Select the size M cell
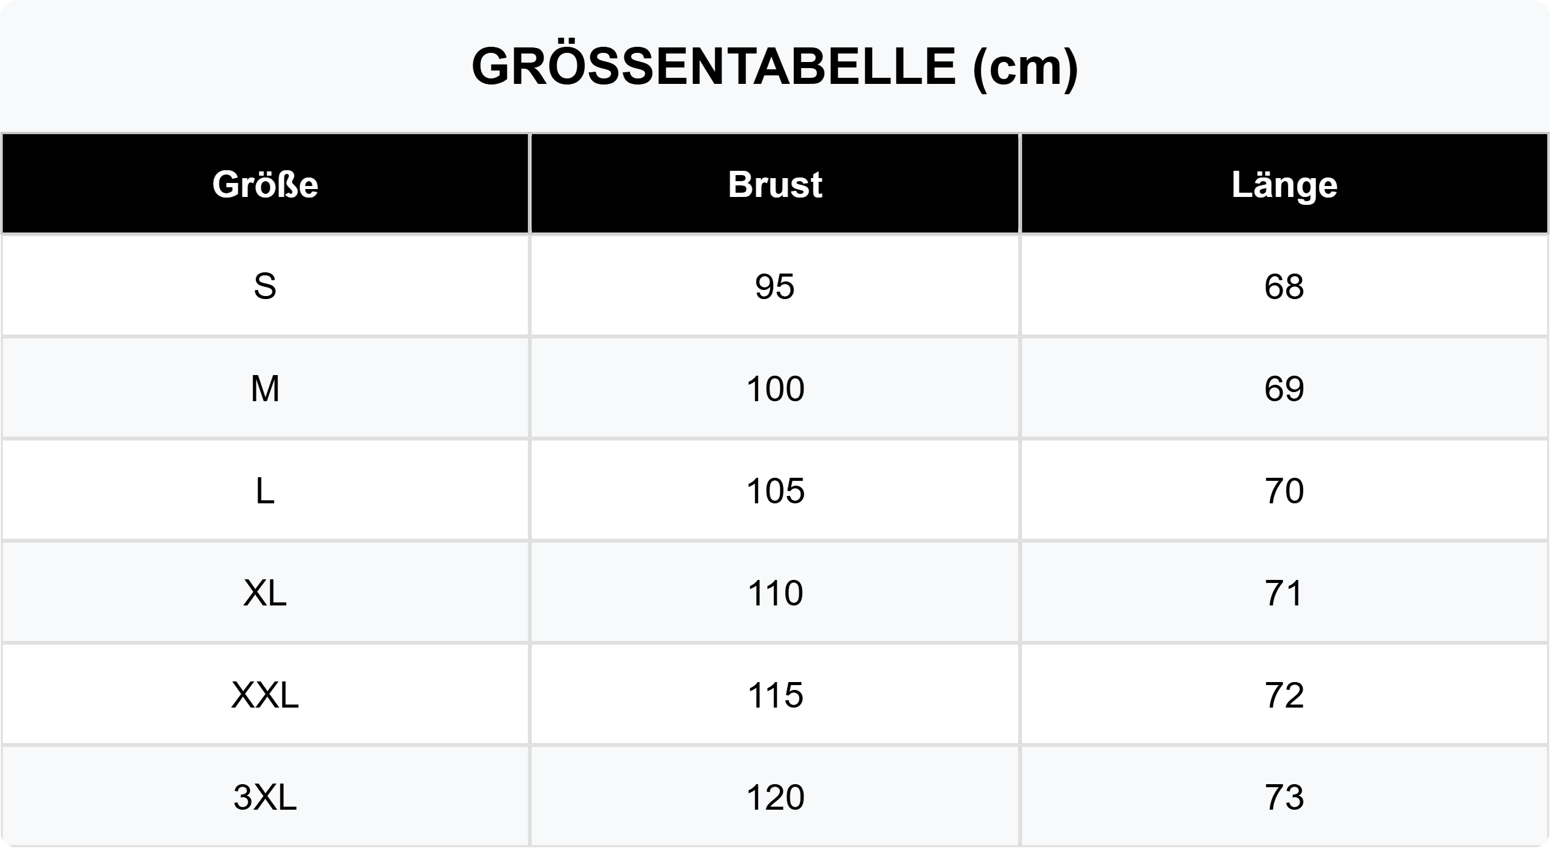1550x848 pixels. 265,388
